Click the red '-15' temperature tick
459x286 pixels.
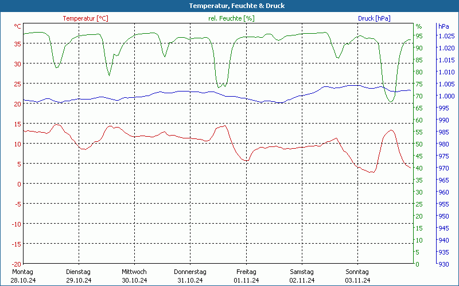(17, 244)
